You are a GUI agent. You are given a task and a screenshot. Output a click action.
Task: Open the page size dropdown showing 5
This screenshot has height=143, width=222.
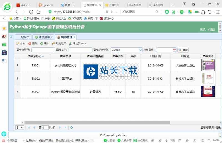tap(20, 128)
